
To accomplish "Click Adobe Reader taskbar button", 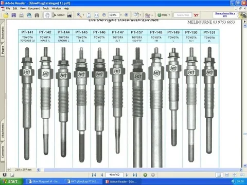I will [122, 181].
